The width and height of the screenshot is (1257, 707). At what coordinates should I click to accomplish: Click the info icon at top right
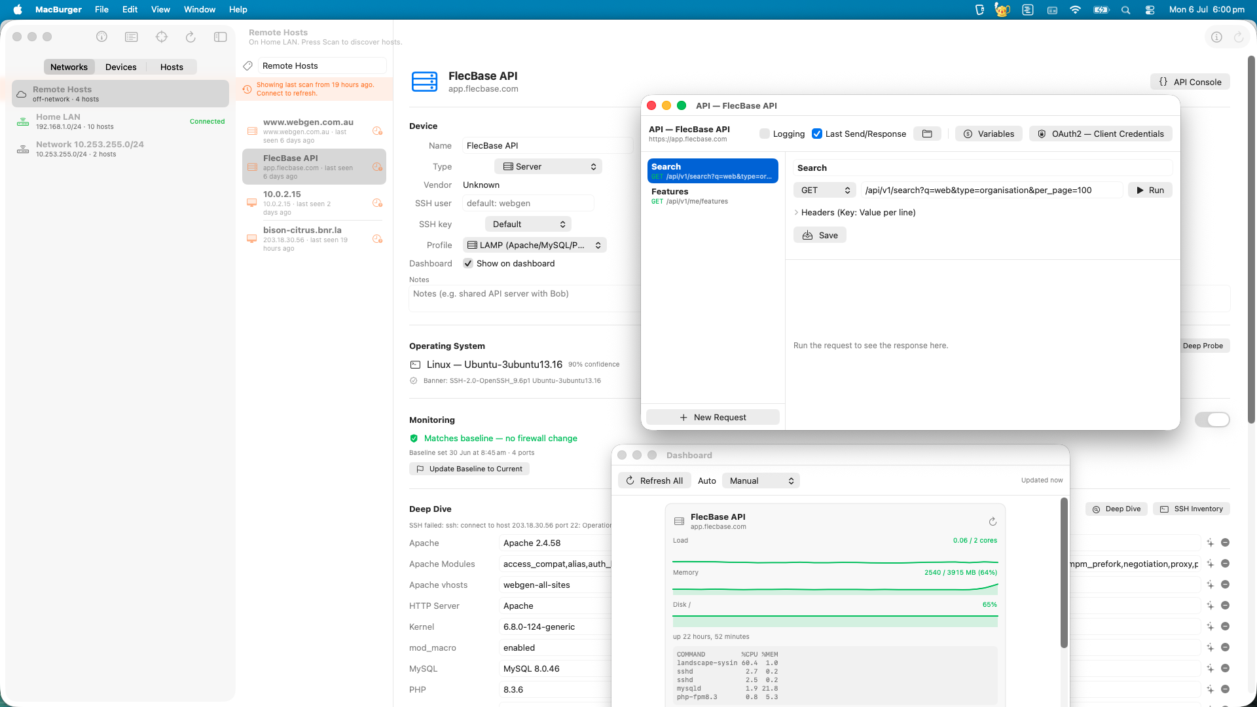pos(1216,37)
